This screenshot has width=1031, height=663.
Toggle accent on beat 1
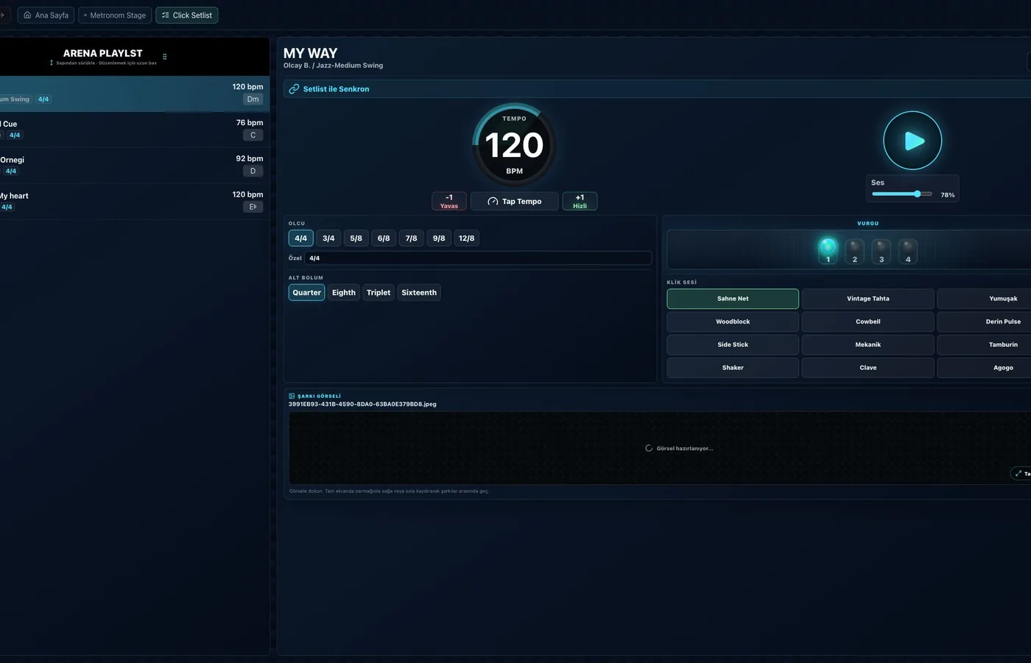[x=828, y=250]
